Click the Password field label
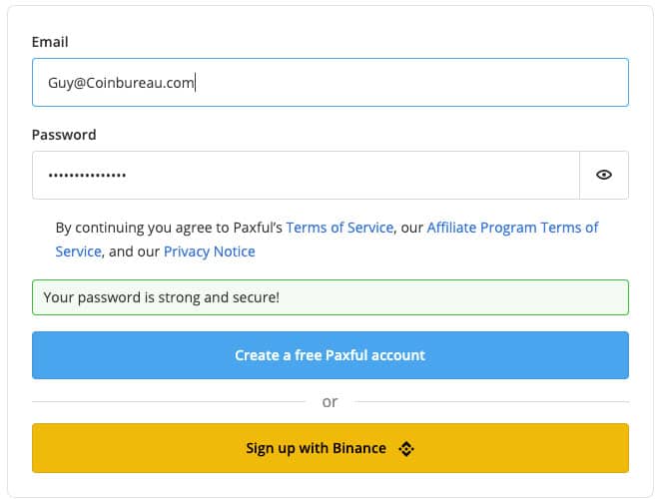The width and height of the screenshot is (660, 499). 64,135
